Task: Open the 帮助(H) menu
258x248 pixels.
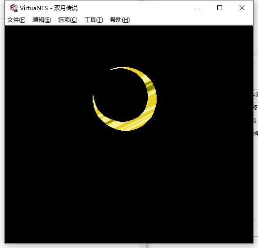Action: click(x=120, y=20)
